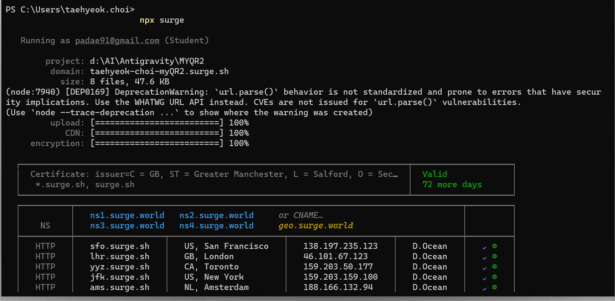This screenshot has height=301, width=615.
Task: Click the green status icon for yyz.surge.sh
Action: [x=494, y=267]
